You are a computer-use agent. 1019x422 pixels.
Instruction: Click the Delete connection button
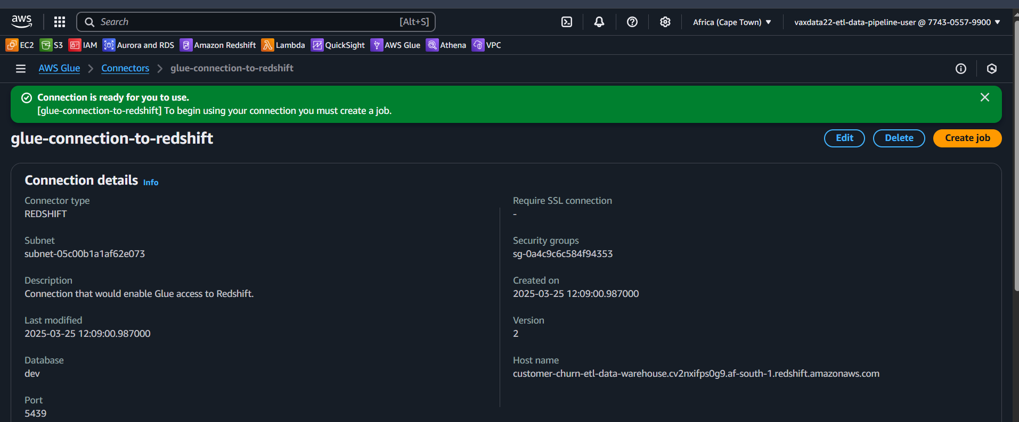coord(899,138)
